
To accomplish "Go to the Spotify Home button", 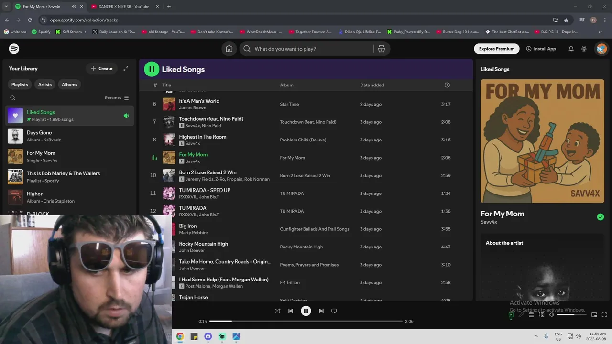I will (x=229, y=49).
